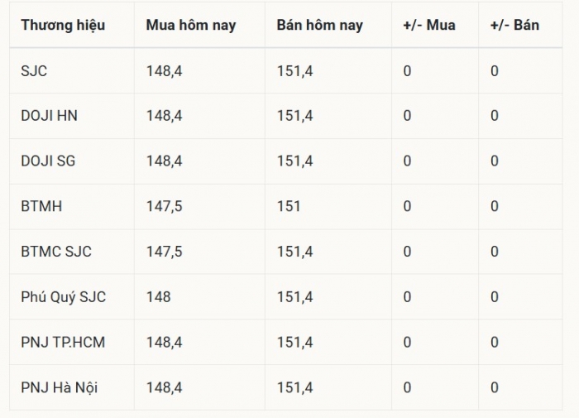Click DOJI HN buy price 148,4
This screenshot has width=579, height=418.
pos(165,116)
